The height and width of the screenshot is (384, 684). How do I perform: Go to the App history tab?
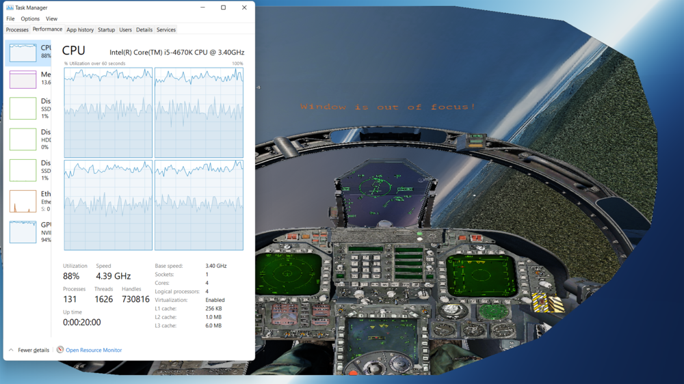pos(80,29)
